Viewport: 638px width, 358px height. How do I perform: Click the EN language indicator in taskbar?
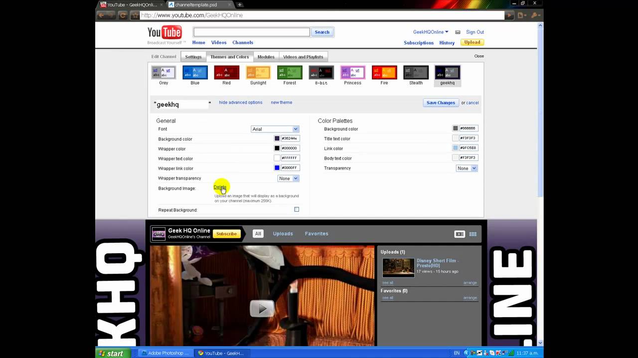tap(457, 354)
